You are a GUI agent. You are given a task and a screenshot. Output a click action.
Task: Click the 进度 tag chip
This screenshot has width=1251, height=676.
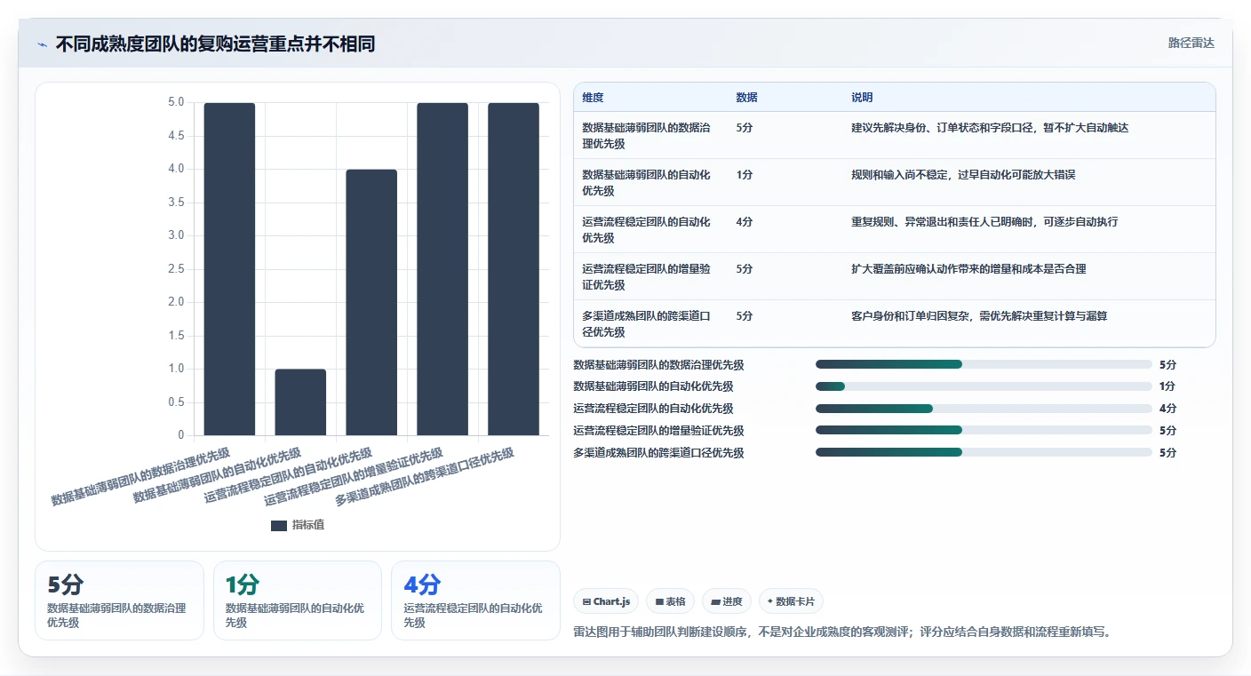727,601
